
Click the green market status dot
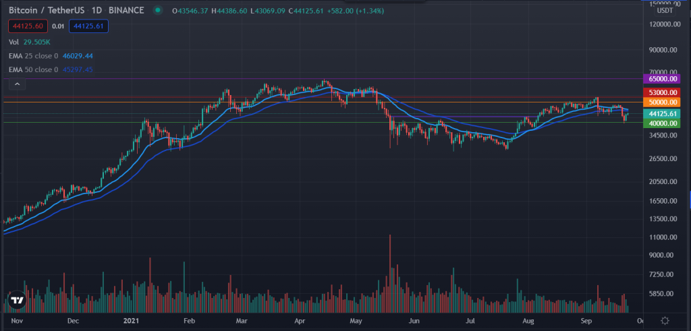[158, 11]
